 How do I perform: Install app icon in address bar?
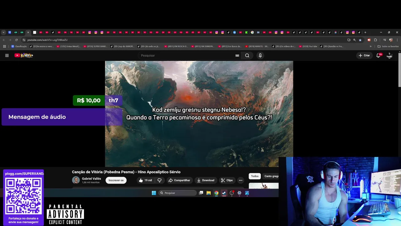point(349,40)
